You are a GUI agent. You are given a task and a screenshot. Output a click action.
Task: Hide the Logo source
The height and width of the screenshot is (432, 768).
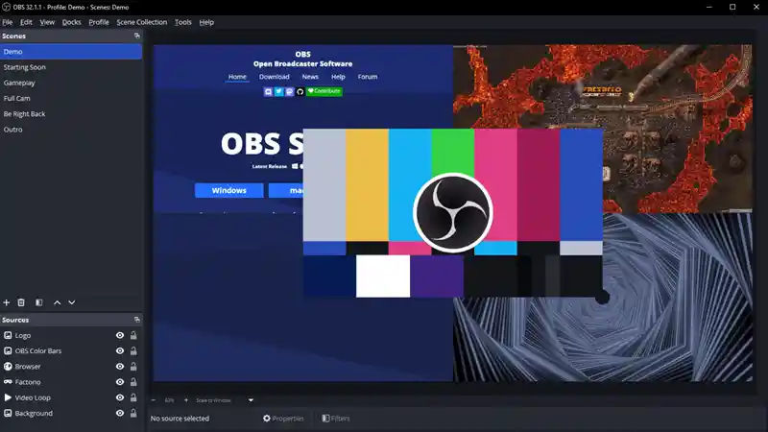pos(119,335)
